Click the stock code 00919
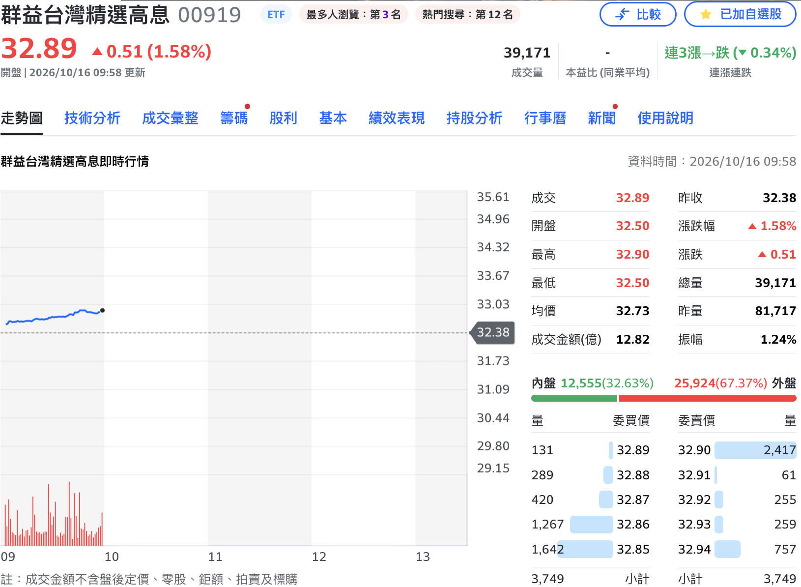The image size is (801, 587). click(x=210, y=15)
